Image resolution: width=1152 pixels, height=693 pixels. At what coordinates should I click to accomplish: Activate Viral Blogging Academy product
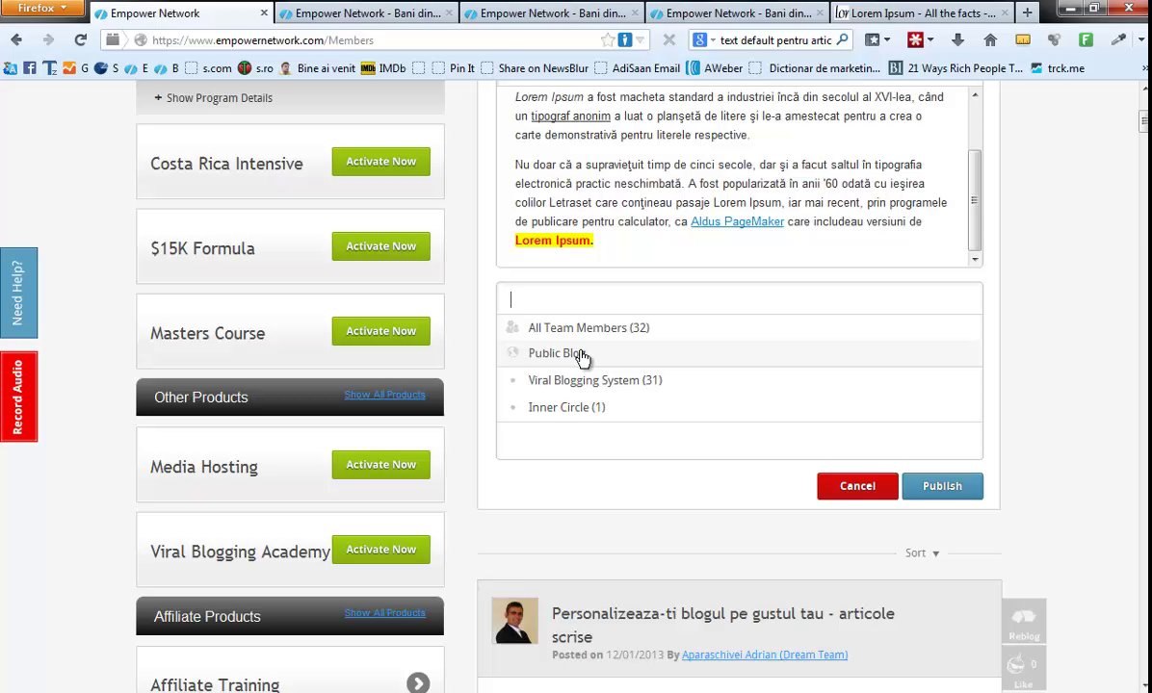pos(380,550)
